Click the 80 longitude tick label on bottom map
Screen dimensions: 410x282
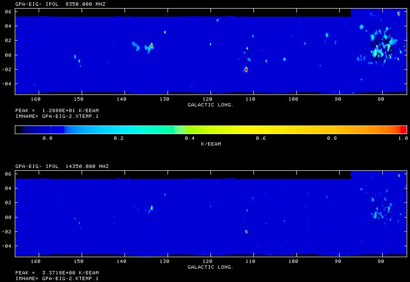(380, 261)
